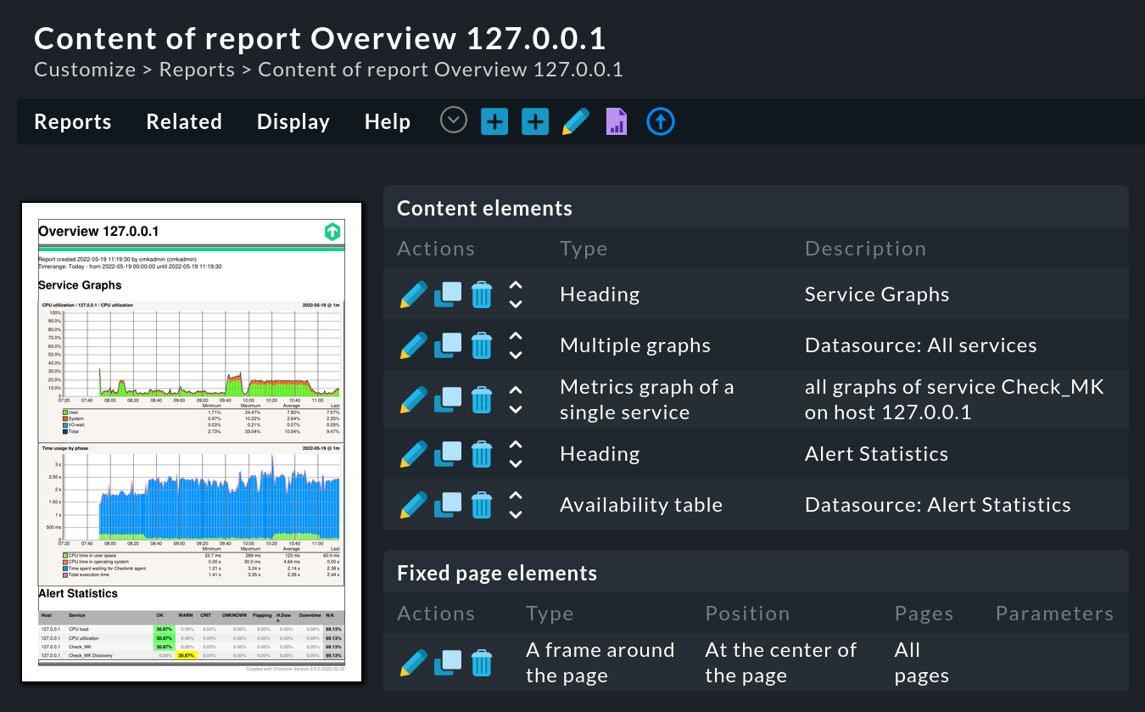Move the Alert Statistics heading element up
The image size is (1145, 712).
pyautogui.click(x=516, y=446)
